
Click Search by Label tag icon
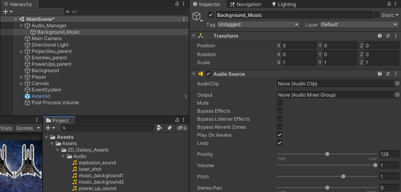(x=169, y=128)
